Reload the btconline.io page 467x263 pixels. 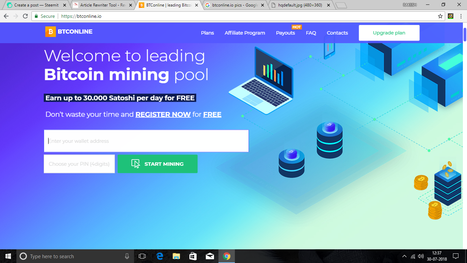point(25,16)
